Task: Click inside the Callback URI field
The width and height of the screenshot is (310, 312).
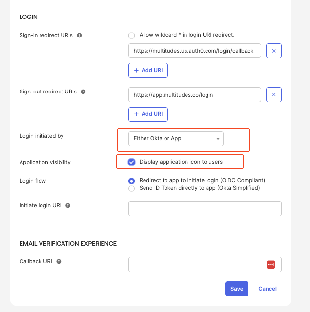Action: click(x=195, y=264)
